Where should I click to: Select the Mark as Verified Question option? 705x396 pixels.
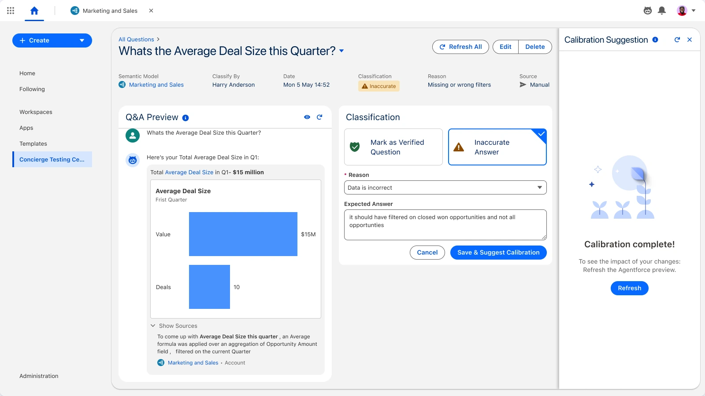point(393,147)
